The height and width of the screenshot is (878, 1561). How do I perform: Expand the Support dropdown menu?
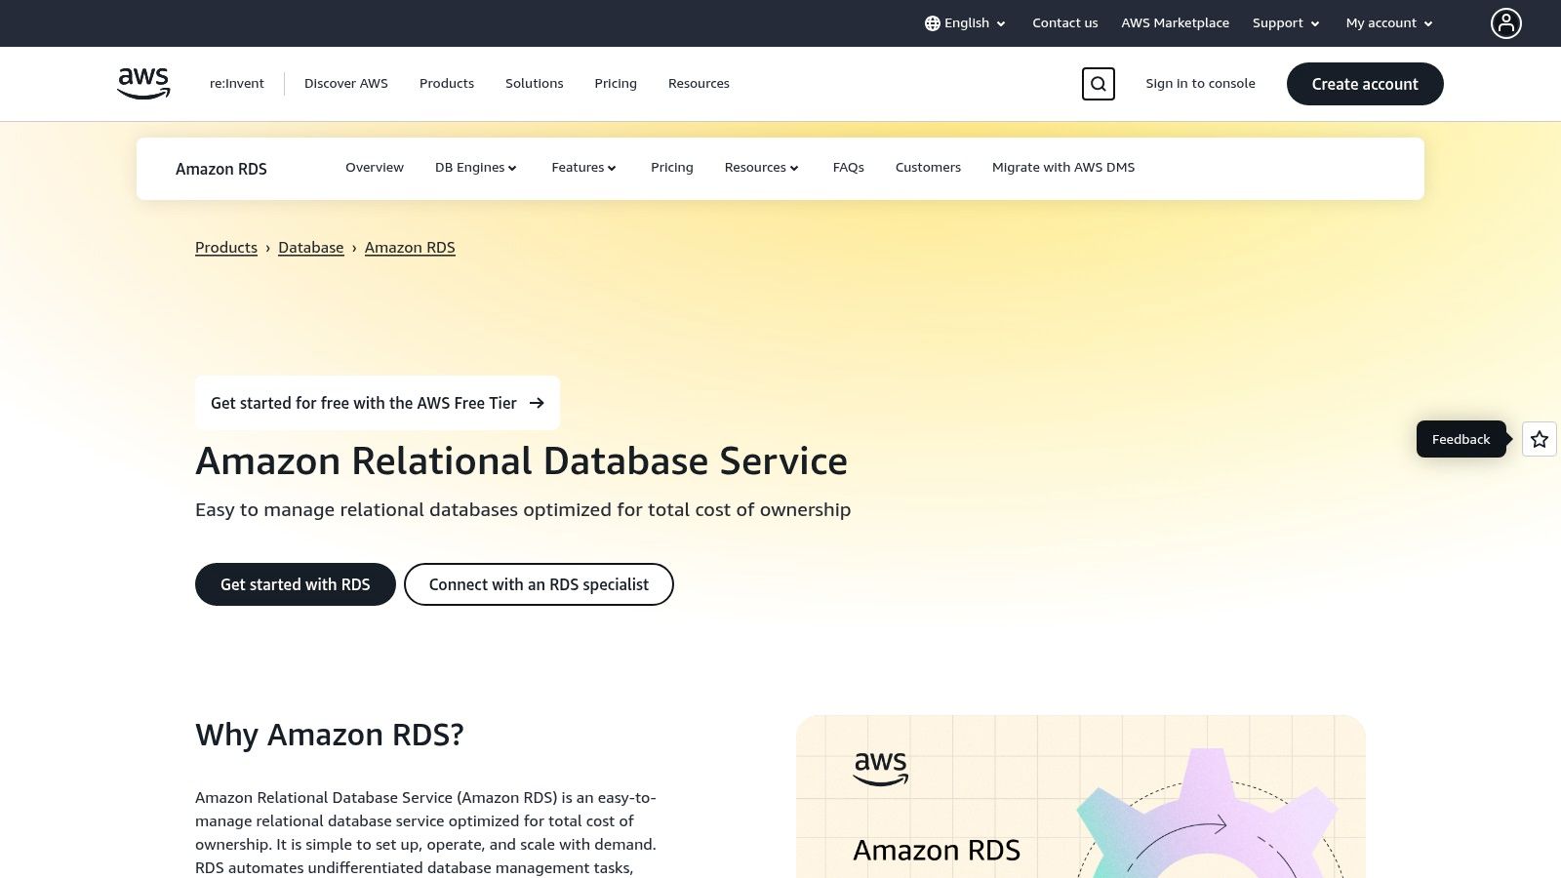point(1285,23)
